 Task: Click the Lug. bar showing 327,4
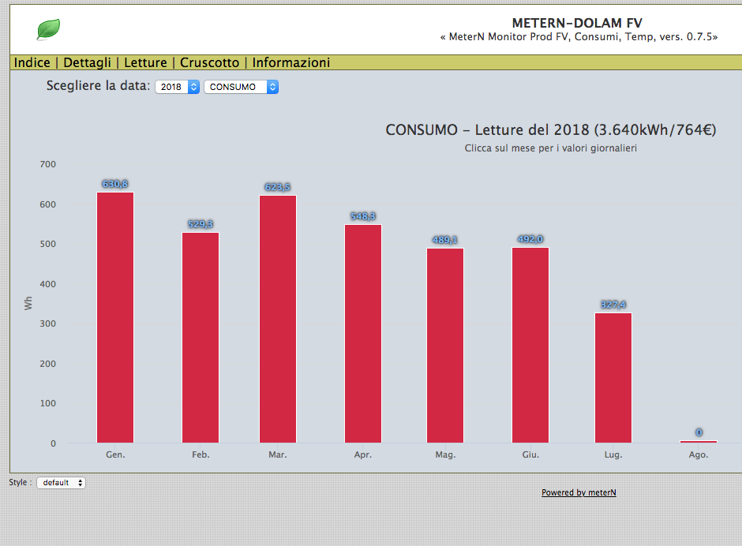613,378
